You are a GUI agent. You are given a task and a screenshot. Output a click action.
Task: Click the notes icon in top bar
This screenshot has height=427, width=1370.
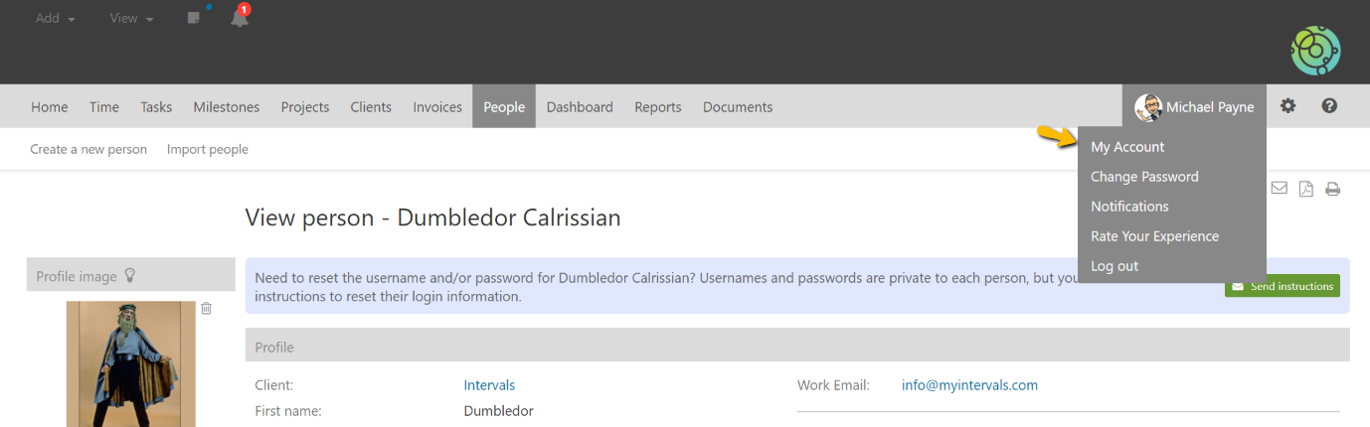tap(194, 18)
